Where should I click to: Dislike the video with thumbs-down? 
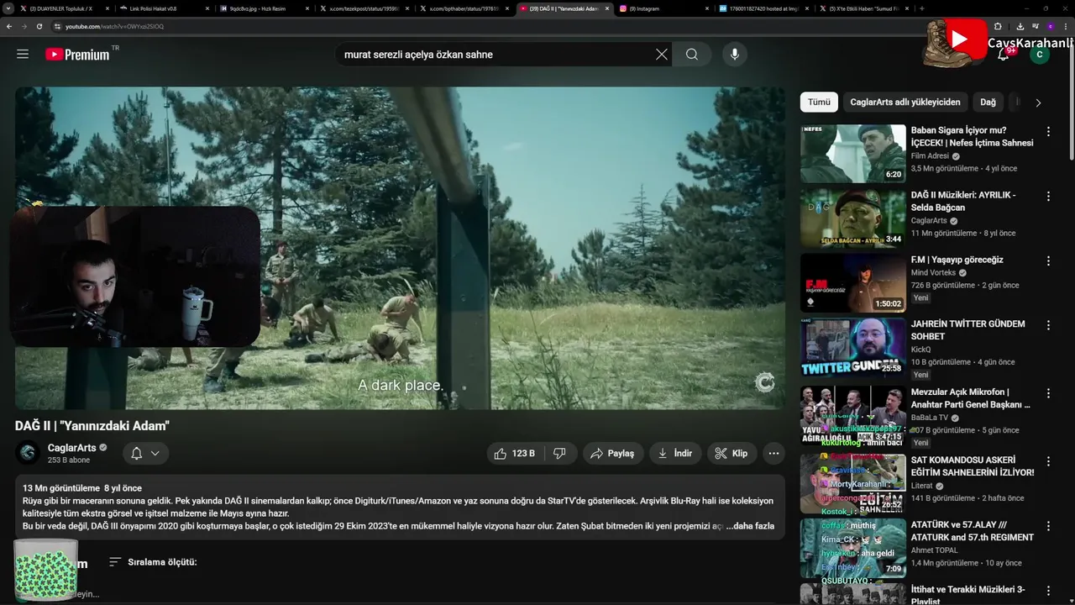[559, 454]
